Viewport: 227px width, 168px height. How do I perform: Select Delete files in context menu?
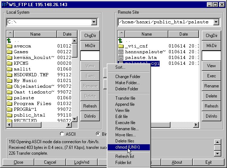(x=125, y=141)
